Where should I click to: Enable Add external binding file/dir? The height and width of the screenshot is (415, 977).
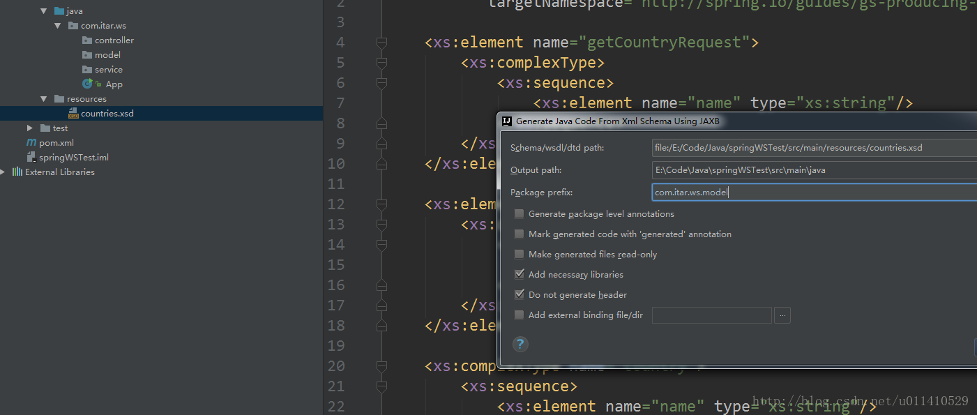[519, 315]
